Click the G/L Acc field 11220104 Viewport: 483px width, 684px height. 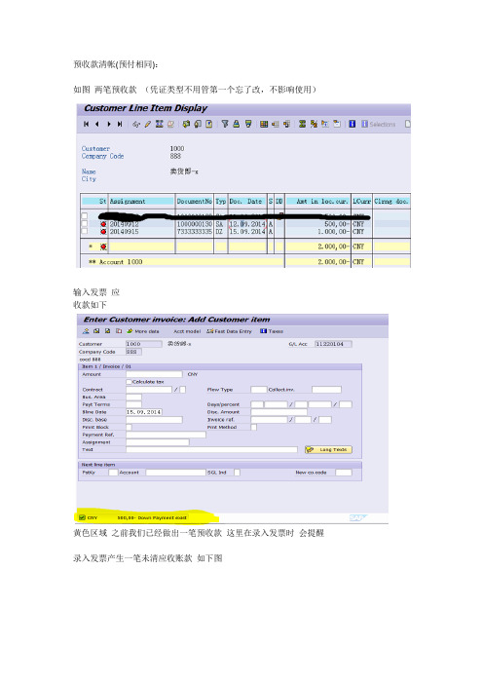pyautogui.click(x=333, y=344)
